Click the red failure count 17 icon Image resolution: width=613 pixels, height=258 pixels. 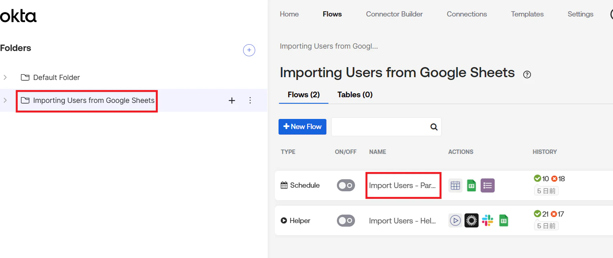click(x=554, y=214)
